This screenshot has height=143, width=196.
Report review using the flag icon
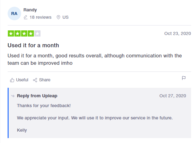(x=184, y=78)
